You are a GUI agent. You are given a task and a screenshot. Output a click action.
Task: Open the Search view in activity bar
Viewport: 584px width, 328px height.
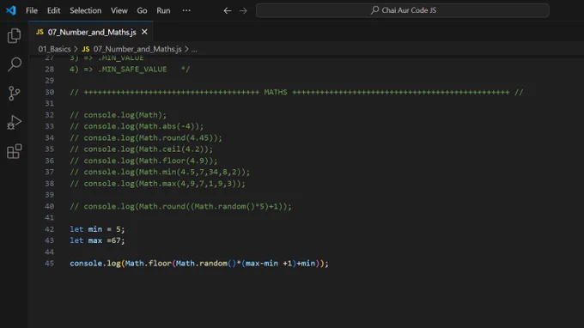point(14,64)
